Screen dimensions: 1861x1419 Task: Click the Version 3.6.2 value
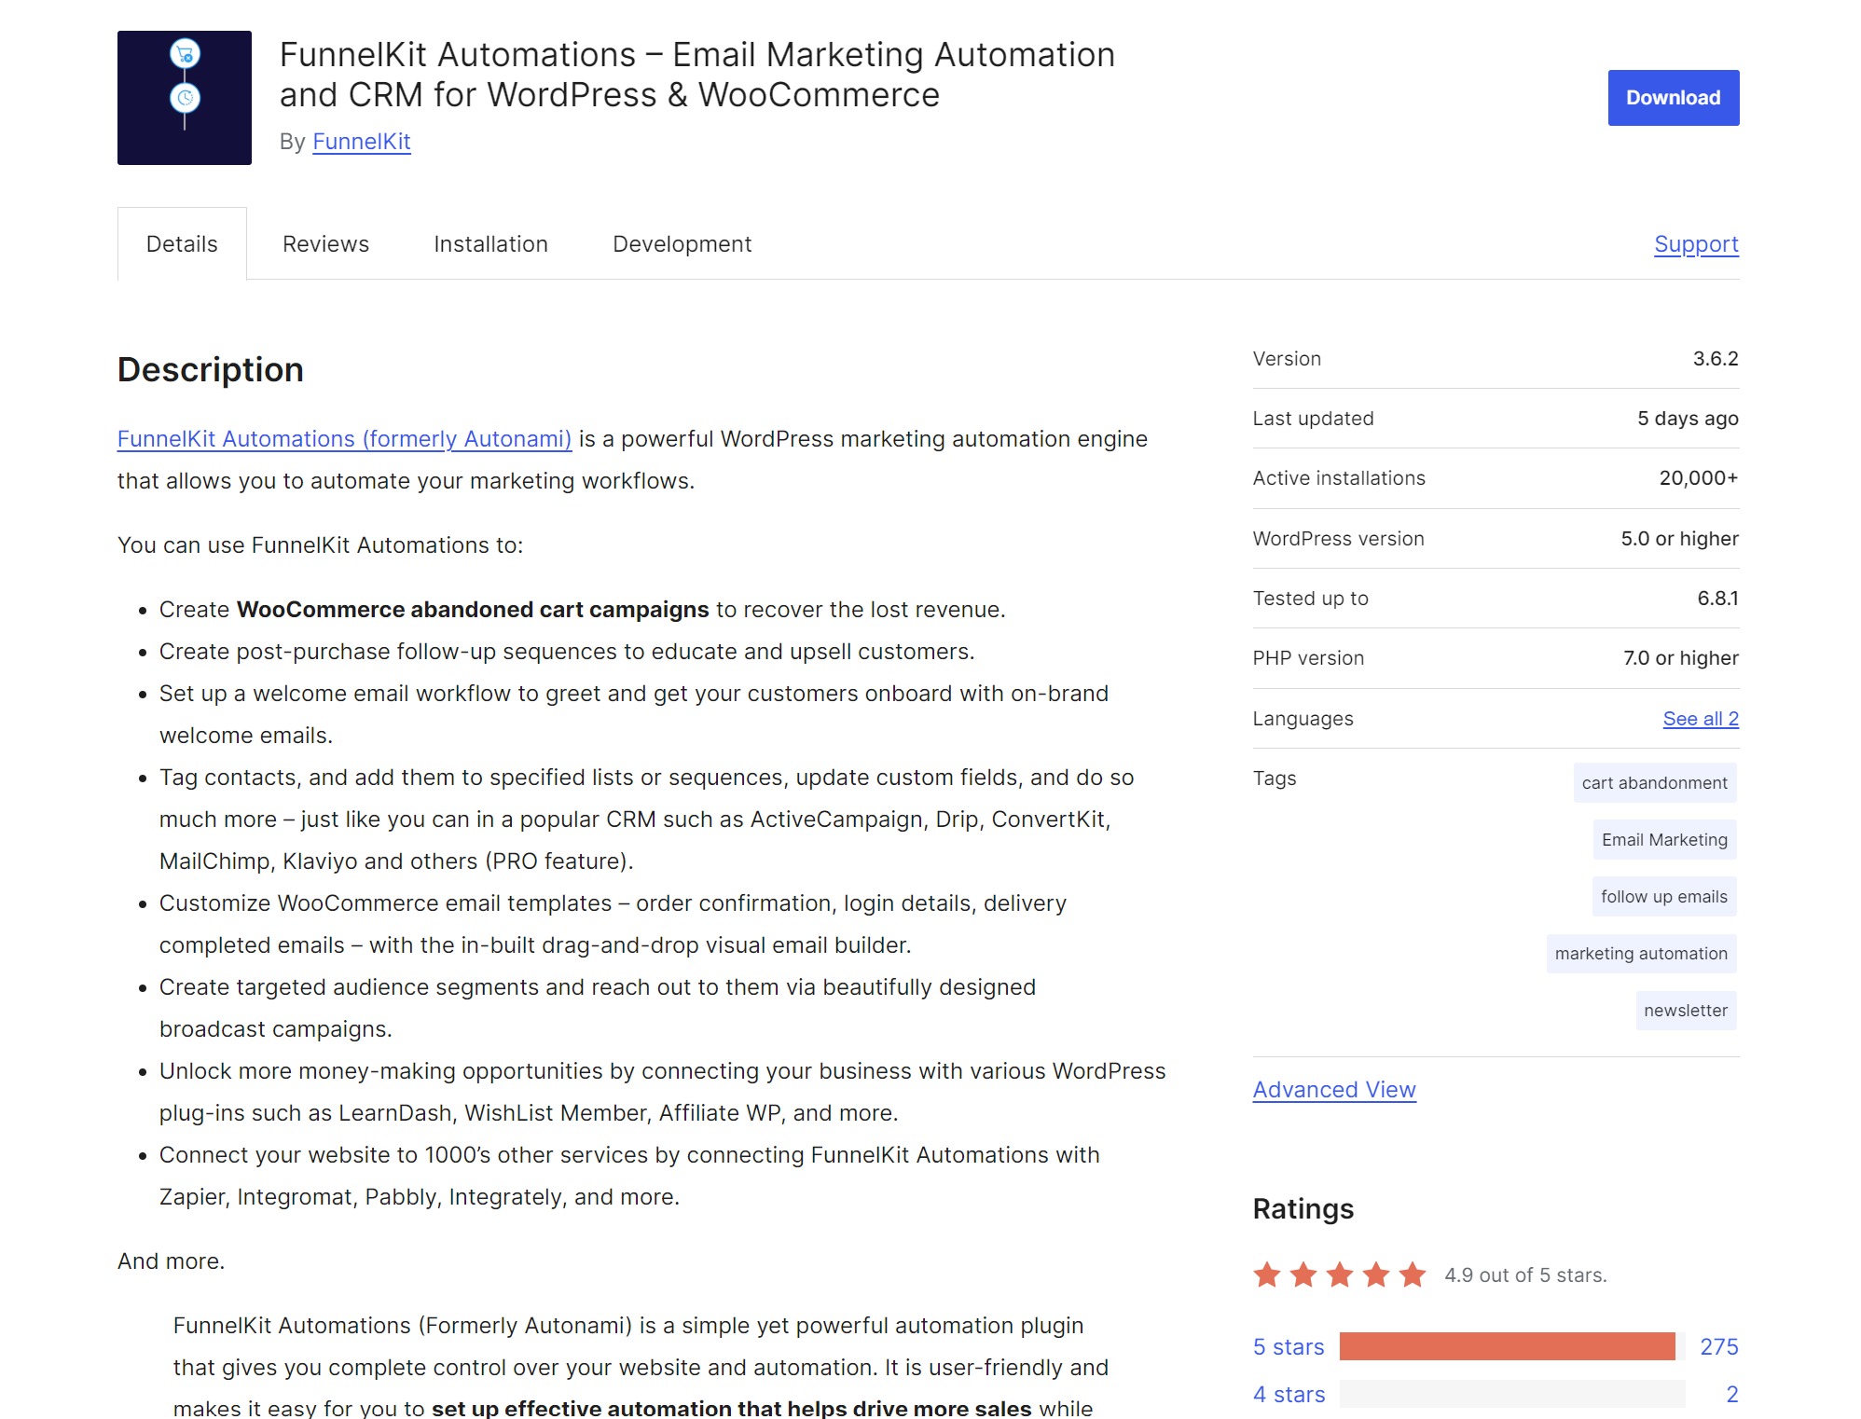tap(1716, 359)
